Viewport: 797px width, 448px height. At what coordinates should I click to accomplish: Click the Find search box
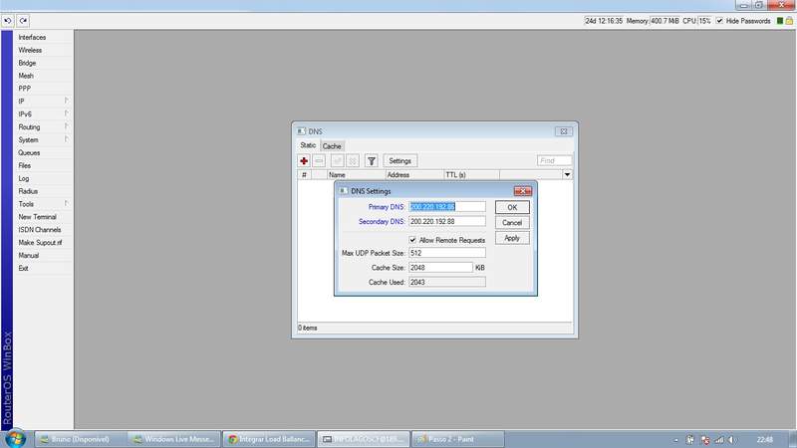[554, 160]
